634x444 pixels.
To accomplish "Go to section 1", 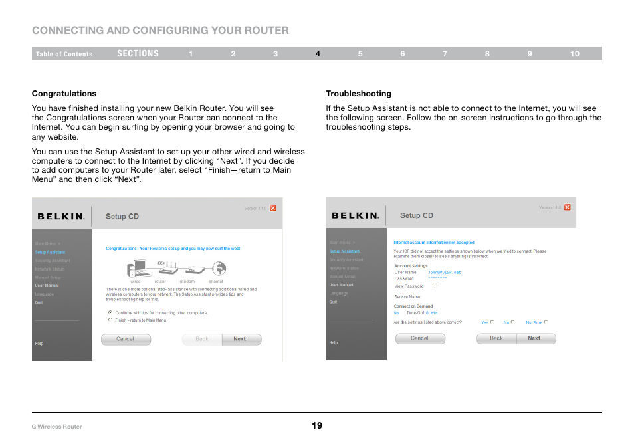I will (191, 54).
